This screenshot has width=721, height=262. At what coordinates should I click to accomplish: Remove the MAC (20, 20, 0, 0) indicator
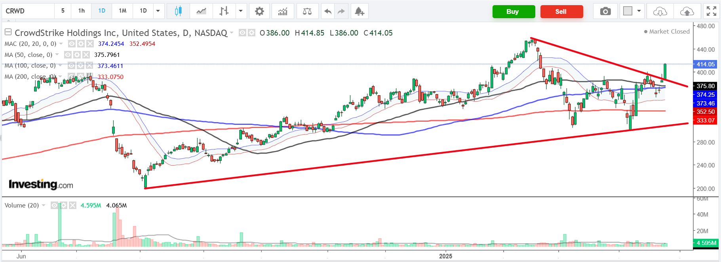[90, 44]
